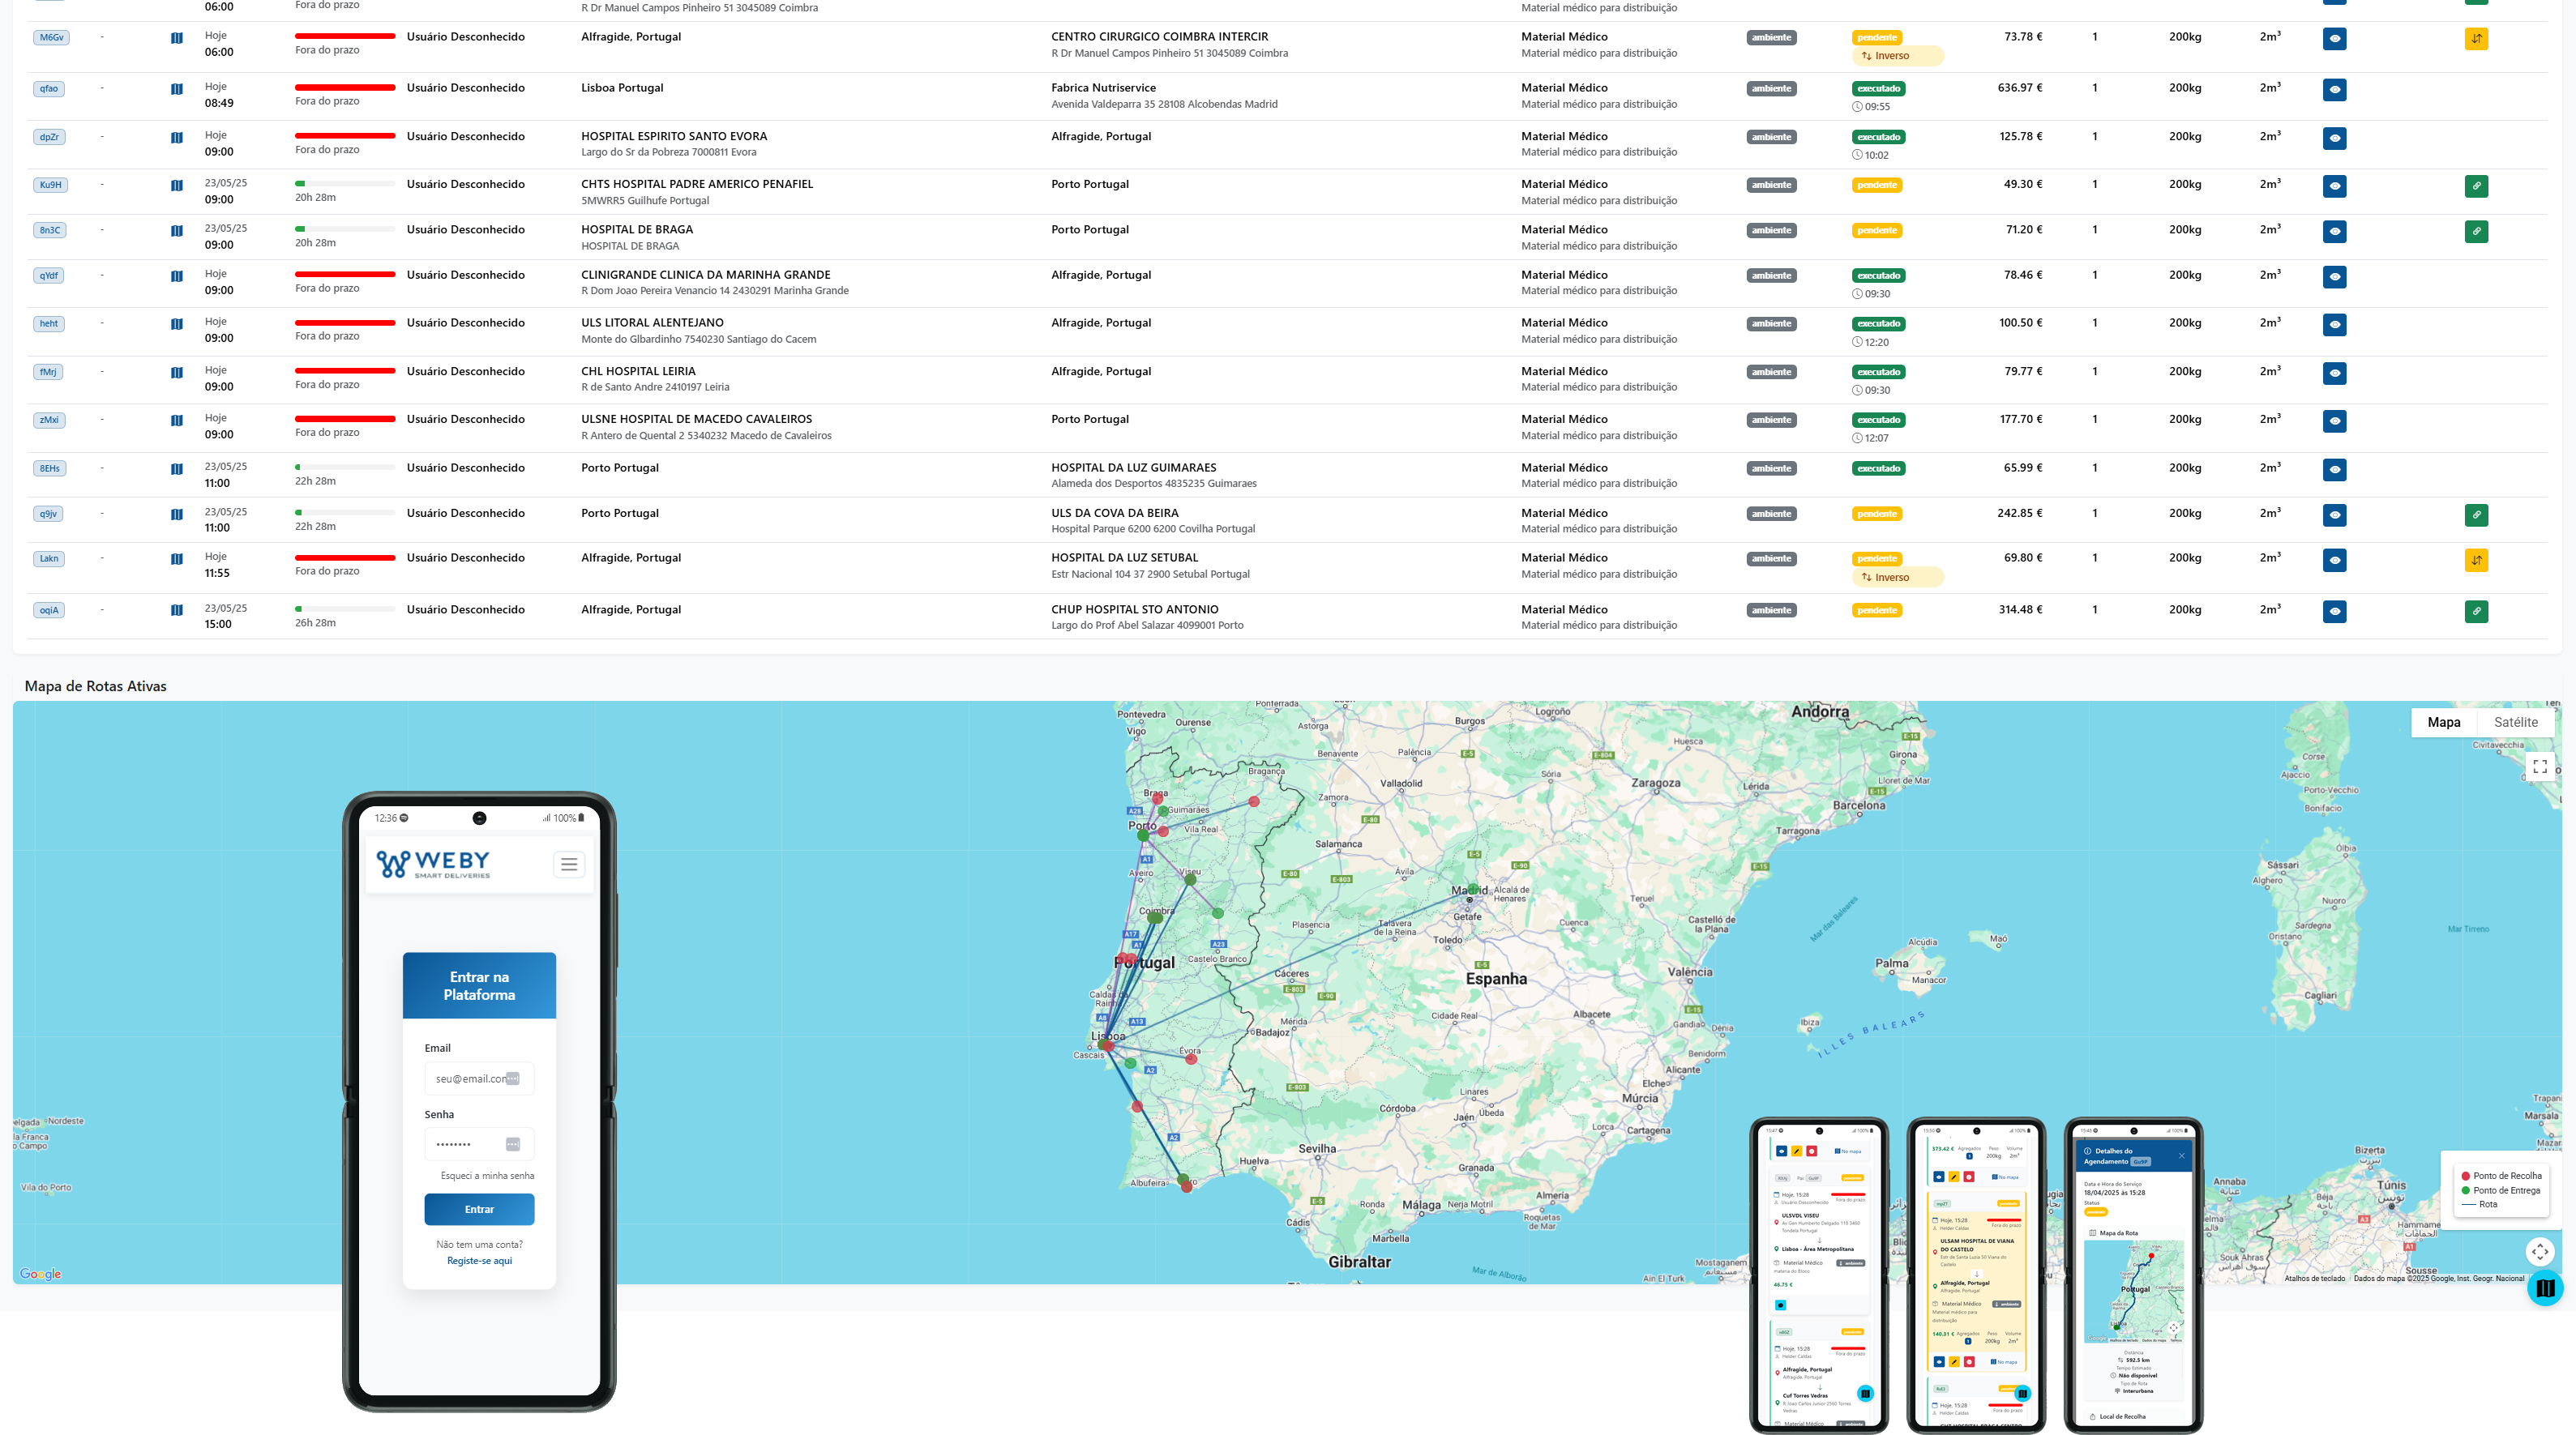This screenshot has width=2576, height=1435.
Task: Open the map icon in the M6Gv row
Action: click(177, 38)
